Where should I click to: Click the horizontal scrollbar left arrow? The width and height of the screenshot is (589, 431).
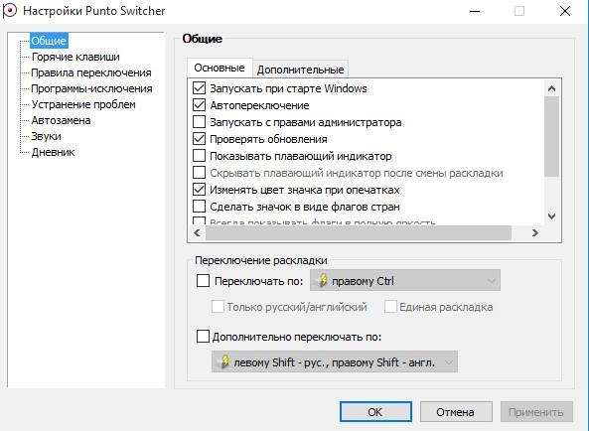tap(197, 232)
